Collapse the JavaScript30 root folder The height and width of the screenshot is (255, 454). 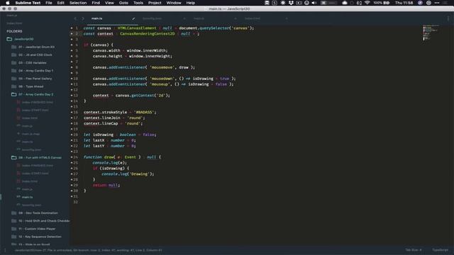[x=24, y=39]
